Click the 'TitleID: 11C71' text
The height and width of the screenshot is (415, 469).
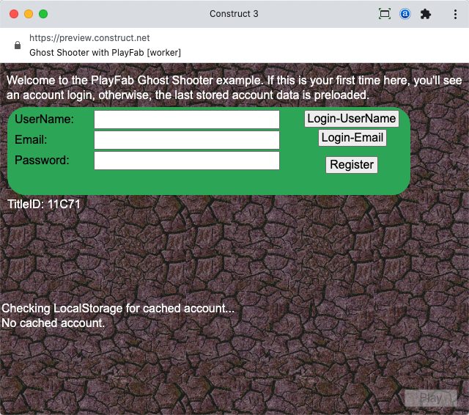pyautogui.click(x=44, y=205)
